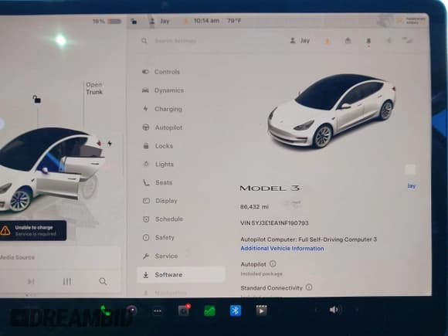Tap the warning circle icon beside Safety
This screenshot has height=336, width=448.
click(x=146, y=237)
